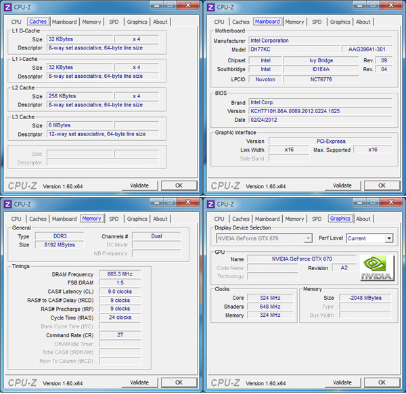The image size is (406, 394).
Task: Click Validate button in Mainboard window
Action: (x=342, y=185)
